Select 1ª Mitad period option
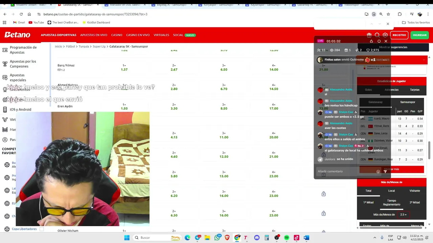Viewport: 433px width, 243px height. click(368, 202)
